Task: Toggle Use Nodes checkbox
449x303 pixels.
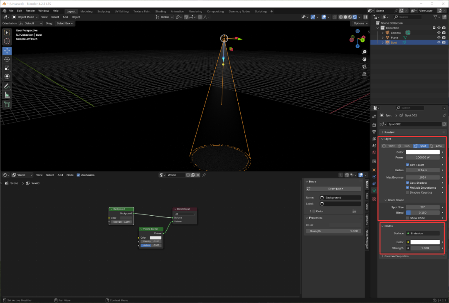Action: pos(78,175)
